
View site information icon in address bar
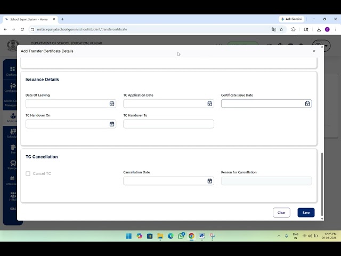pyautogui.click(x=33, y=29)
